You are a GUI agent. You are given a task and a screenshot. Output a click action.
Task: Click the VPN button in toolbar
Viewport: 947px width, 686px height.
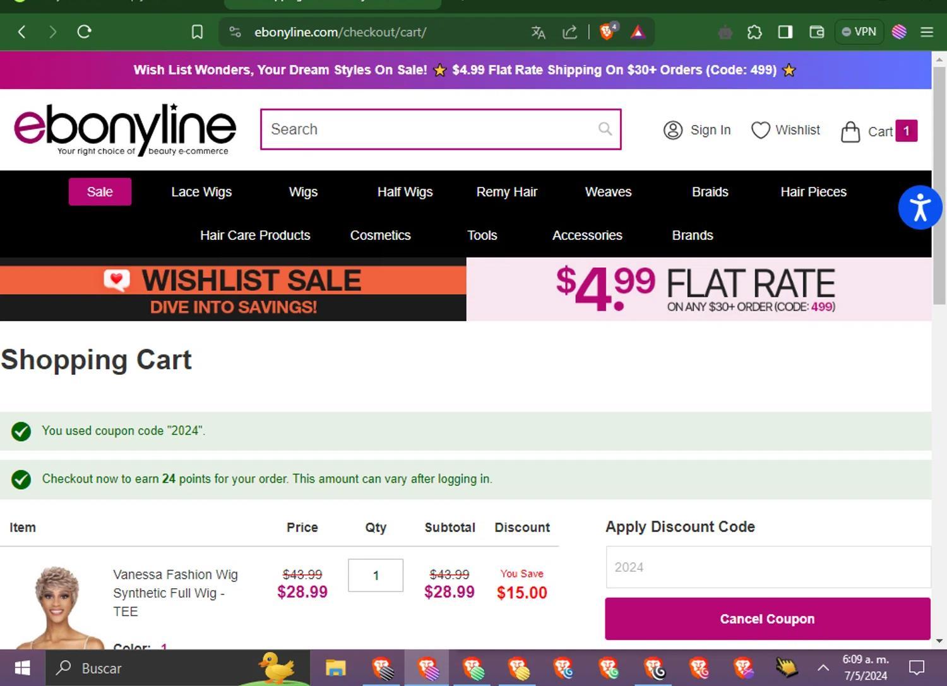click(x=859, y=32)
